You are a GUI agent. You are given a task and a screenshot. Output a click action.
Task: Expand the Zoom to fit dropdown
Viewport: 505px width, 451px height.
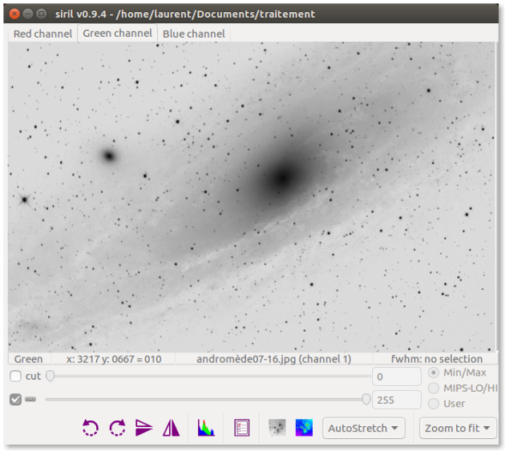458,428
